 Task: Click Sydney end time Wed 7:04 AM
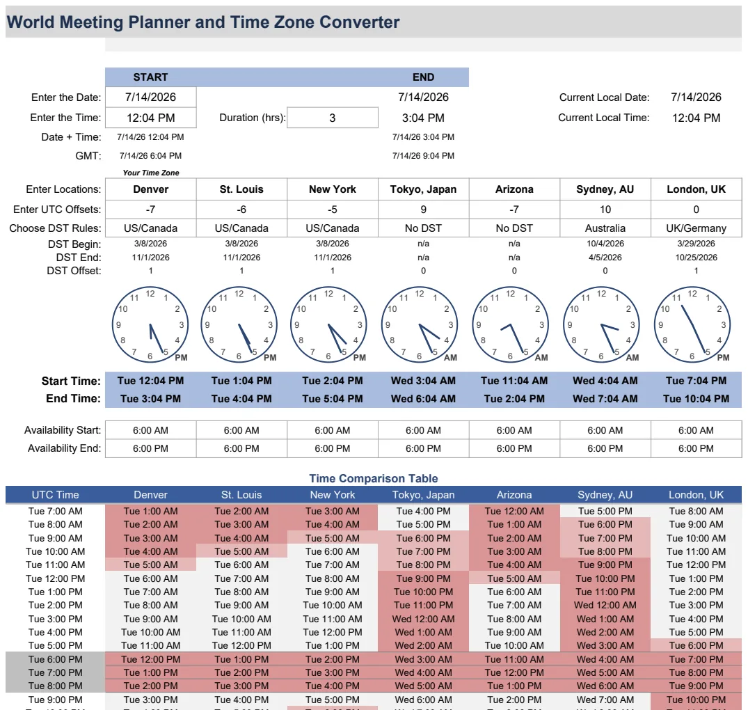(605, 399)
